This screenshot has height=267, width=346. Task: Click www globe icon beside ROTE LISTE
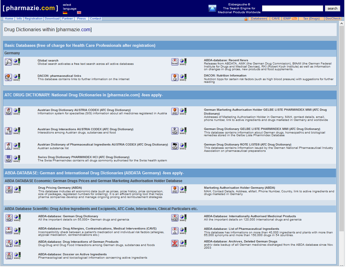(x=183, y=146)
